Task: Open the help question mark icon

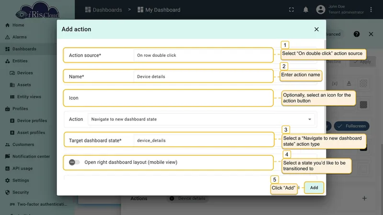Action: click(356, 34)
